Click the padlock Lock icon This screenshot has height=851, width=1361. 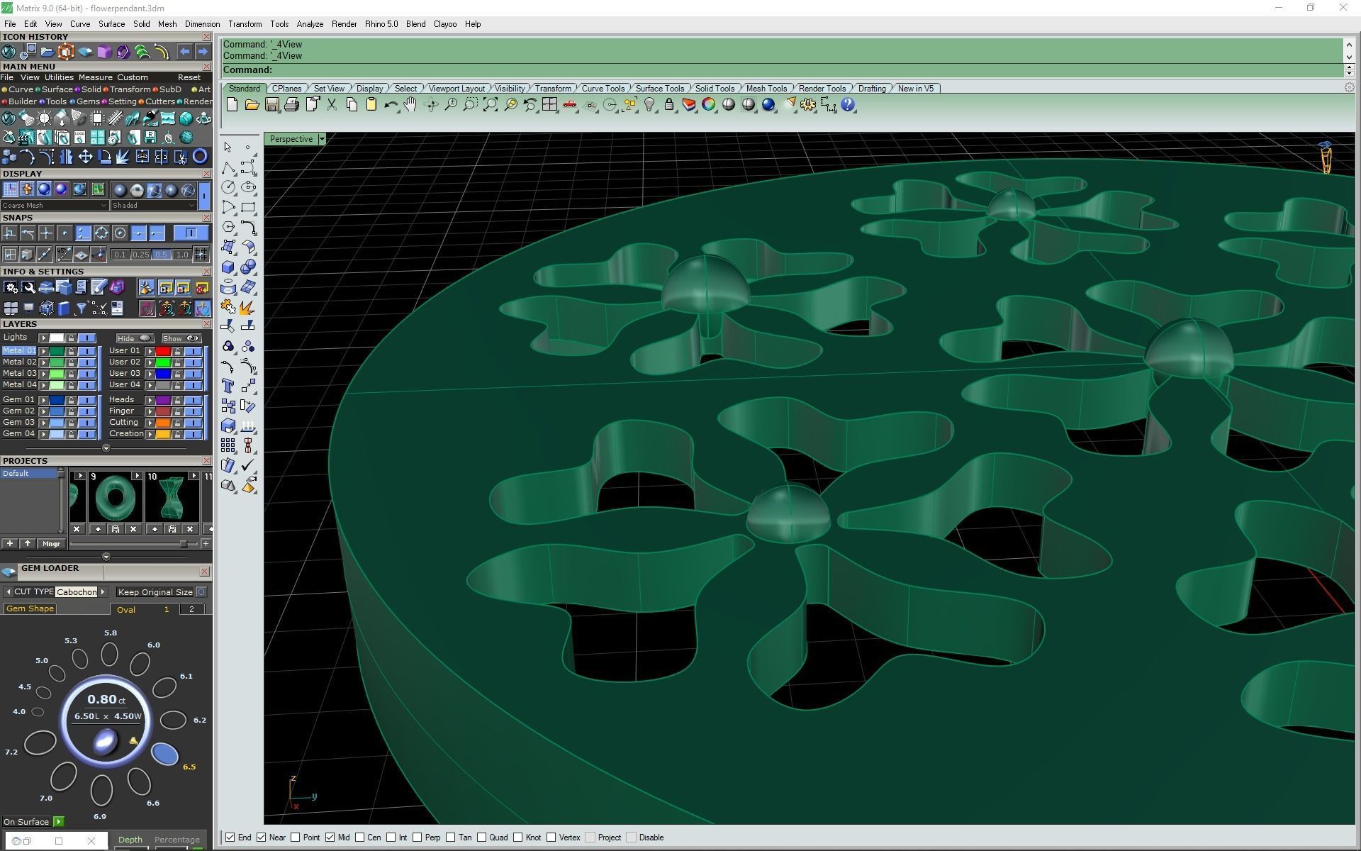tap(668, 105)
